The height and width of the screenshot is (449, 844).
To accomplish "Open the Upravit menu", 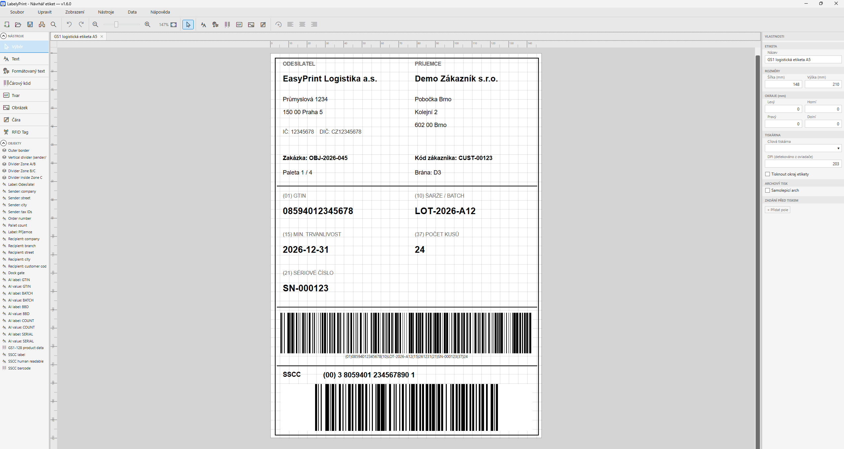I will pyautogui.click(x=45, y=12).
